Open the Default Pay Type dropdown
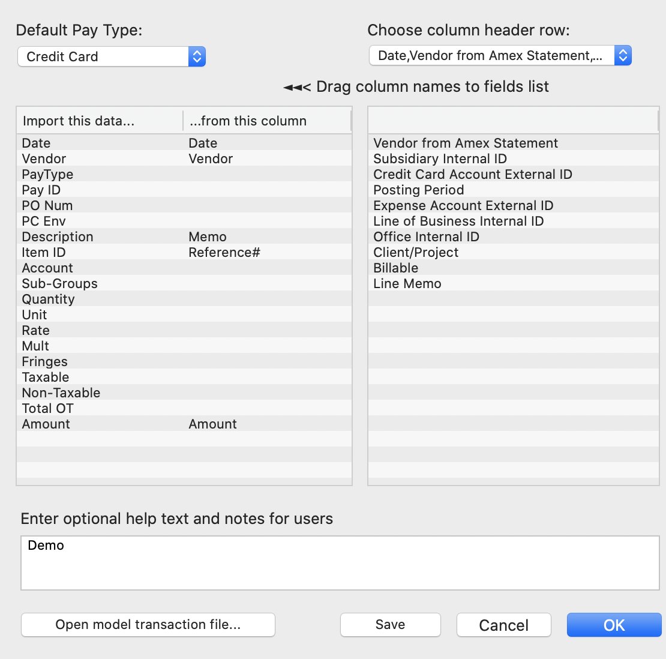Viewport: 666px width, 659px height. click(x=111, y=56)
